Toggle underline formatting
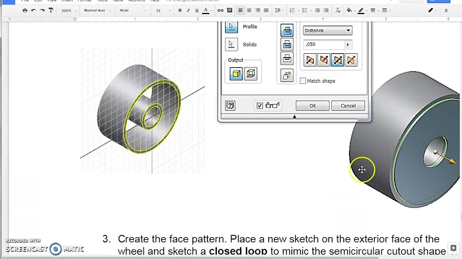 click(197, 10)
